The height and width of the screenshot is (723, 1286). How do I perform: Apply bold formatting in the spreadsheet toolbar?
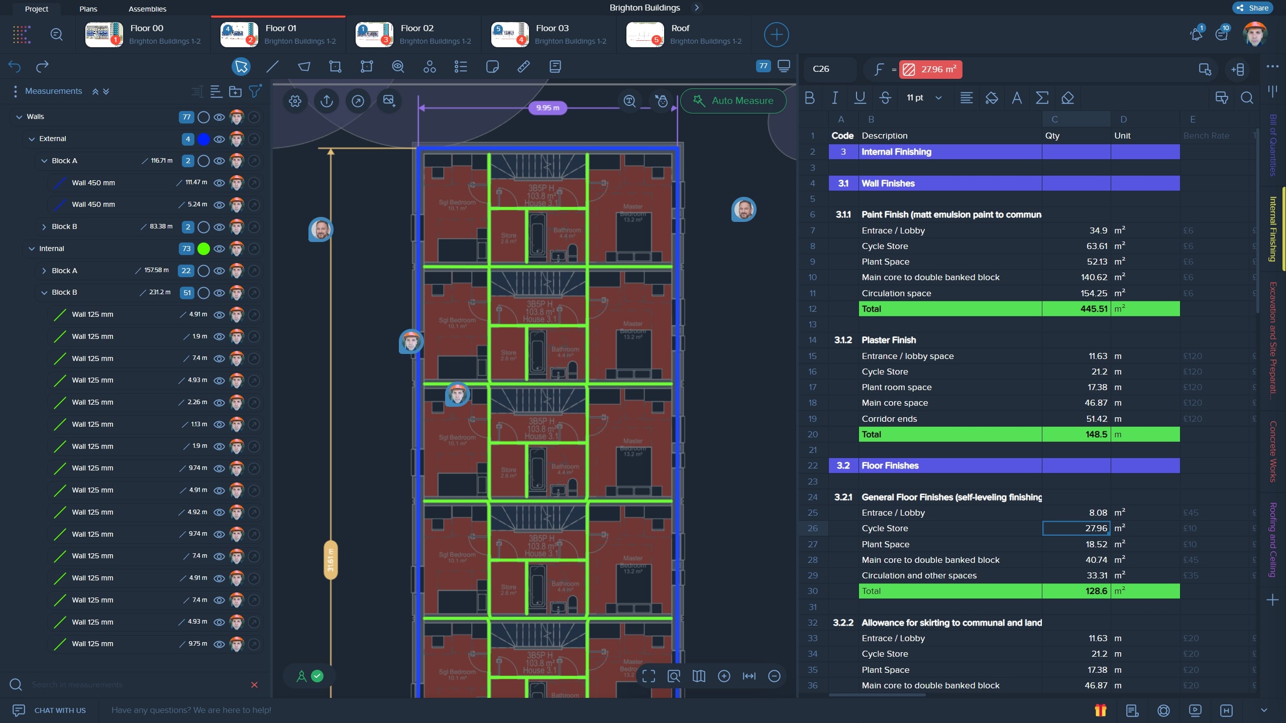click(x=810, y=98)
